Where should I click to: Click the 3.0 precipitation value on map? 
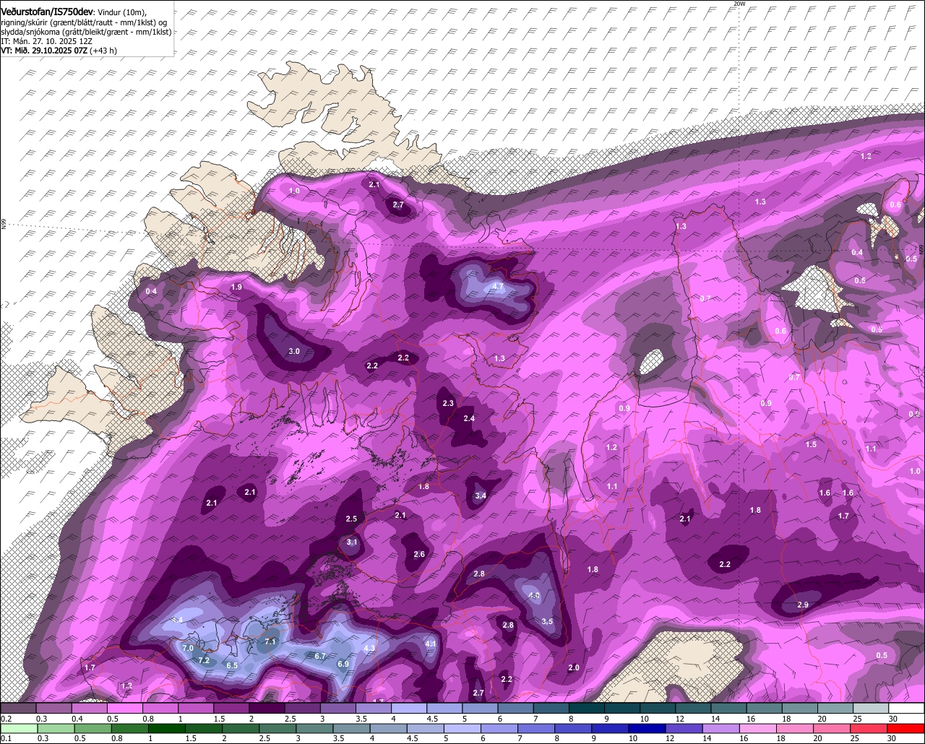294,352
